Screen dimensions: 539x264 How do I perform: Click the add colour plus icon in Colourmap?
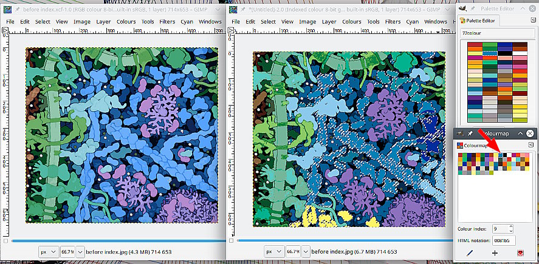point(495,252)
